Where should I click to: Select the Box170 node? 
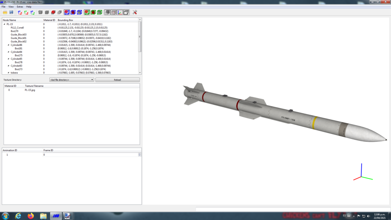(14, 31)
